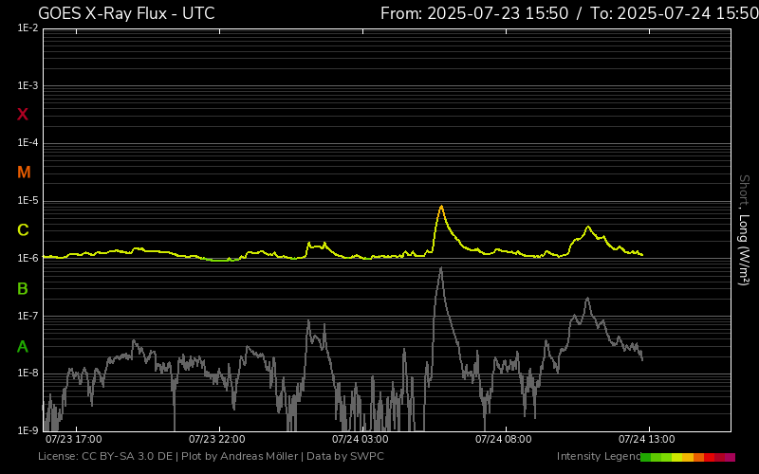
Task: Click the red X flare class letter
Action: click(22, 115)
